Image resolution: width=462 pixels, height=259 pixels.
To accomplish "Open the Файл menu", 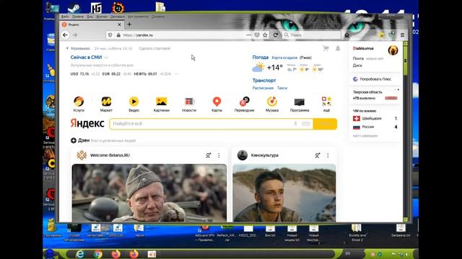I will click(x=65, y=17).
